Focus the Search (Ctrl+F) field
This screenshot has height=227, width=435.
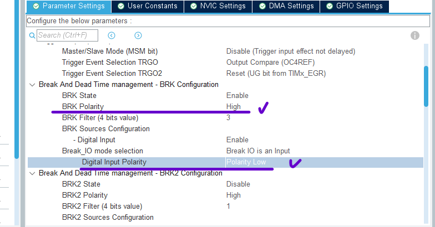67,35
